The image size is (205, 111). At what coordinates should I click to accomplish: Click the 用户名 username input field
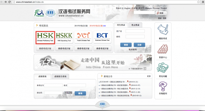coord(135,31)
